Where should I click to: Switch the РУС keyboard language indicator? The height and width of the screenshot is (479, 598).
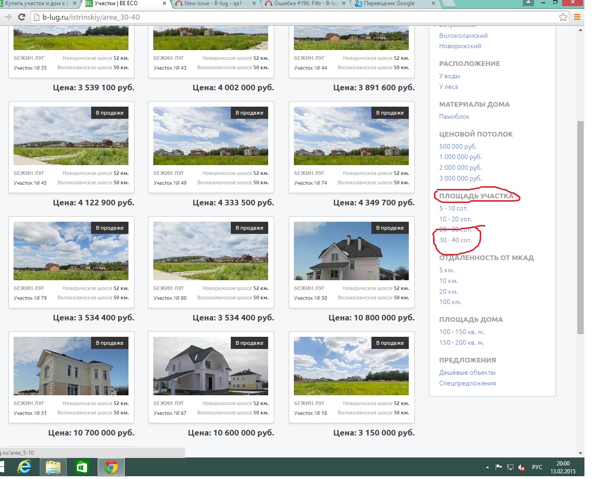pos(537,467)
